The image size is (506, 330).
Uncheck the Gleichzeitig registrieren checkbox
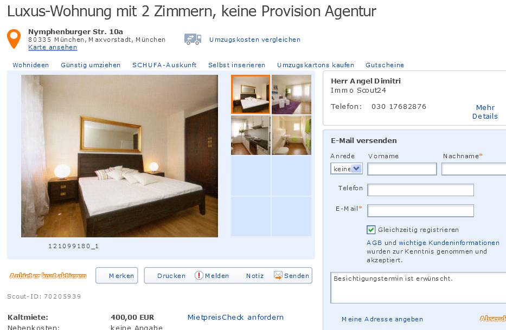(x=371, y=230)
